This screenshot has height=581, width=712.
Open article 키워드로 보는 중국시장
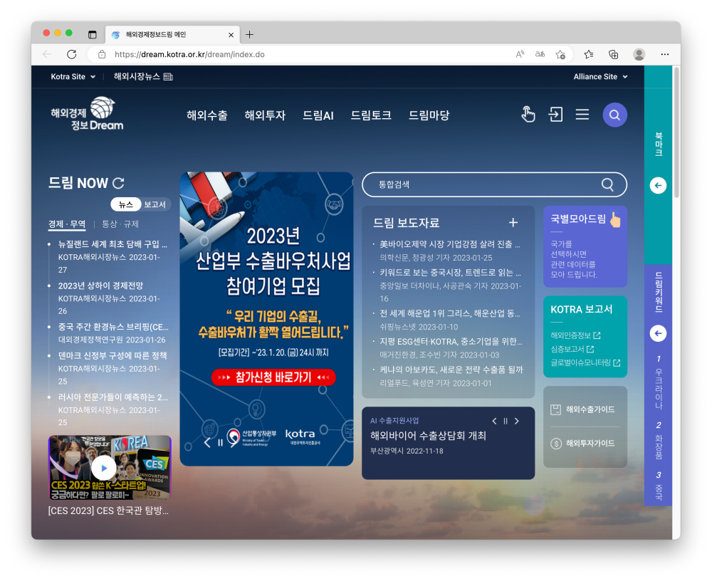tap(450, 273)
